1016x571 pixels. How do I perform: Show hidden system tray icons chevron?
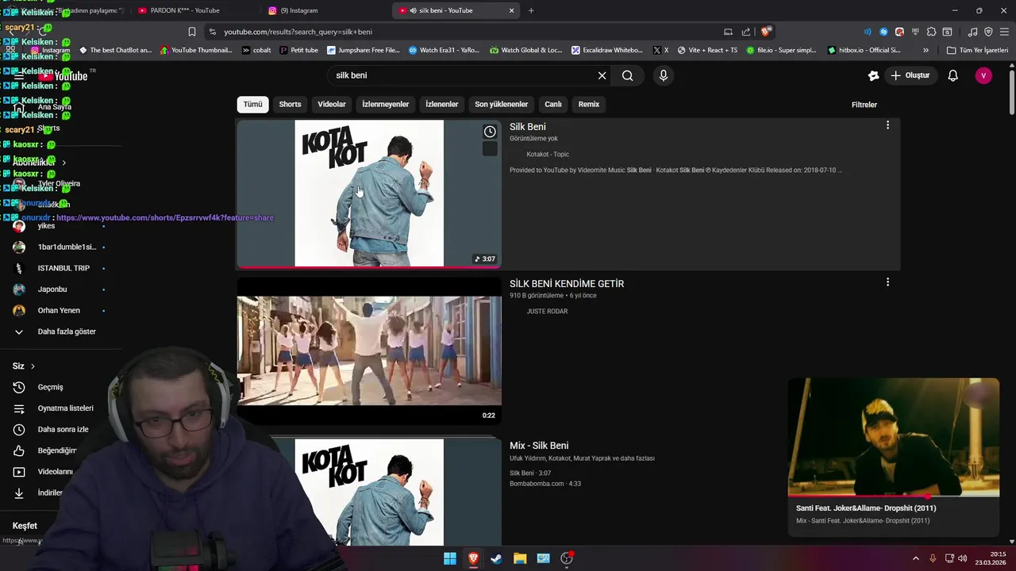(915, 558)
